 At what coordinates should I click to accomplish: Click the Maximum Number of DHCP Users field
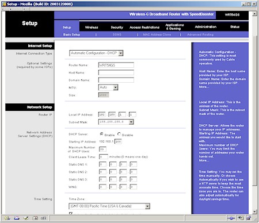pyautogui.click(x=102, y=149)
